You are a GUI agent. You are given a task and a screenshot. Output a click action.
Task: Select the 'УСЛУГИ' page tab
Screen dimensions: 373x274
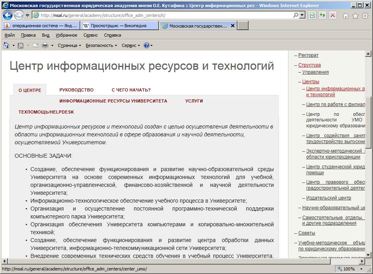(x=194, y=101)
